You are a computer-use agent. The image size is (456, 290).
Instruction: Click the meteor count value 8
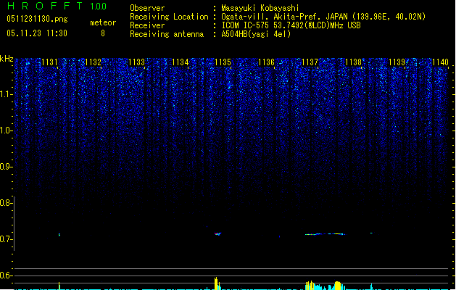coord(103,33)
